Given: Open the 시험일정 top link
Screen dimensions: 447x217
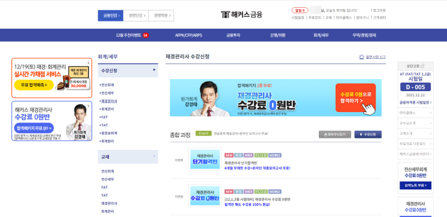Looking at the screenshot, I should tap(298, 17).
